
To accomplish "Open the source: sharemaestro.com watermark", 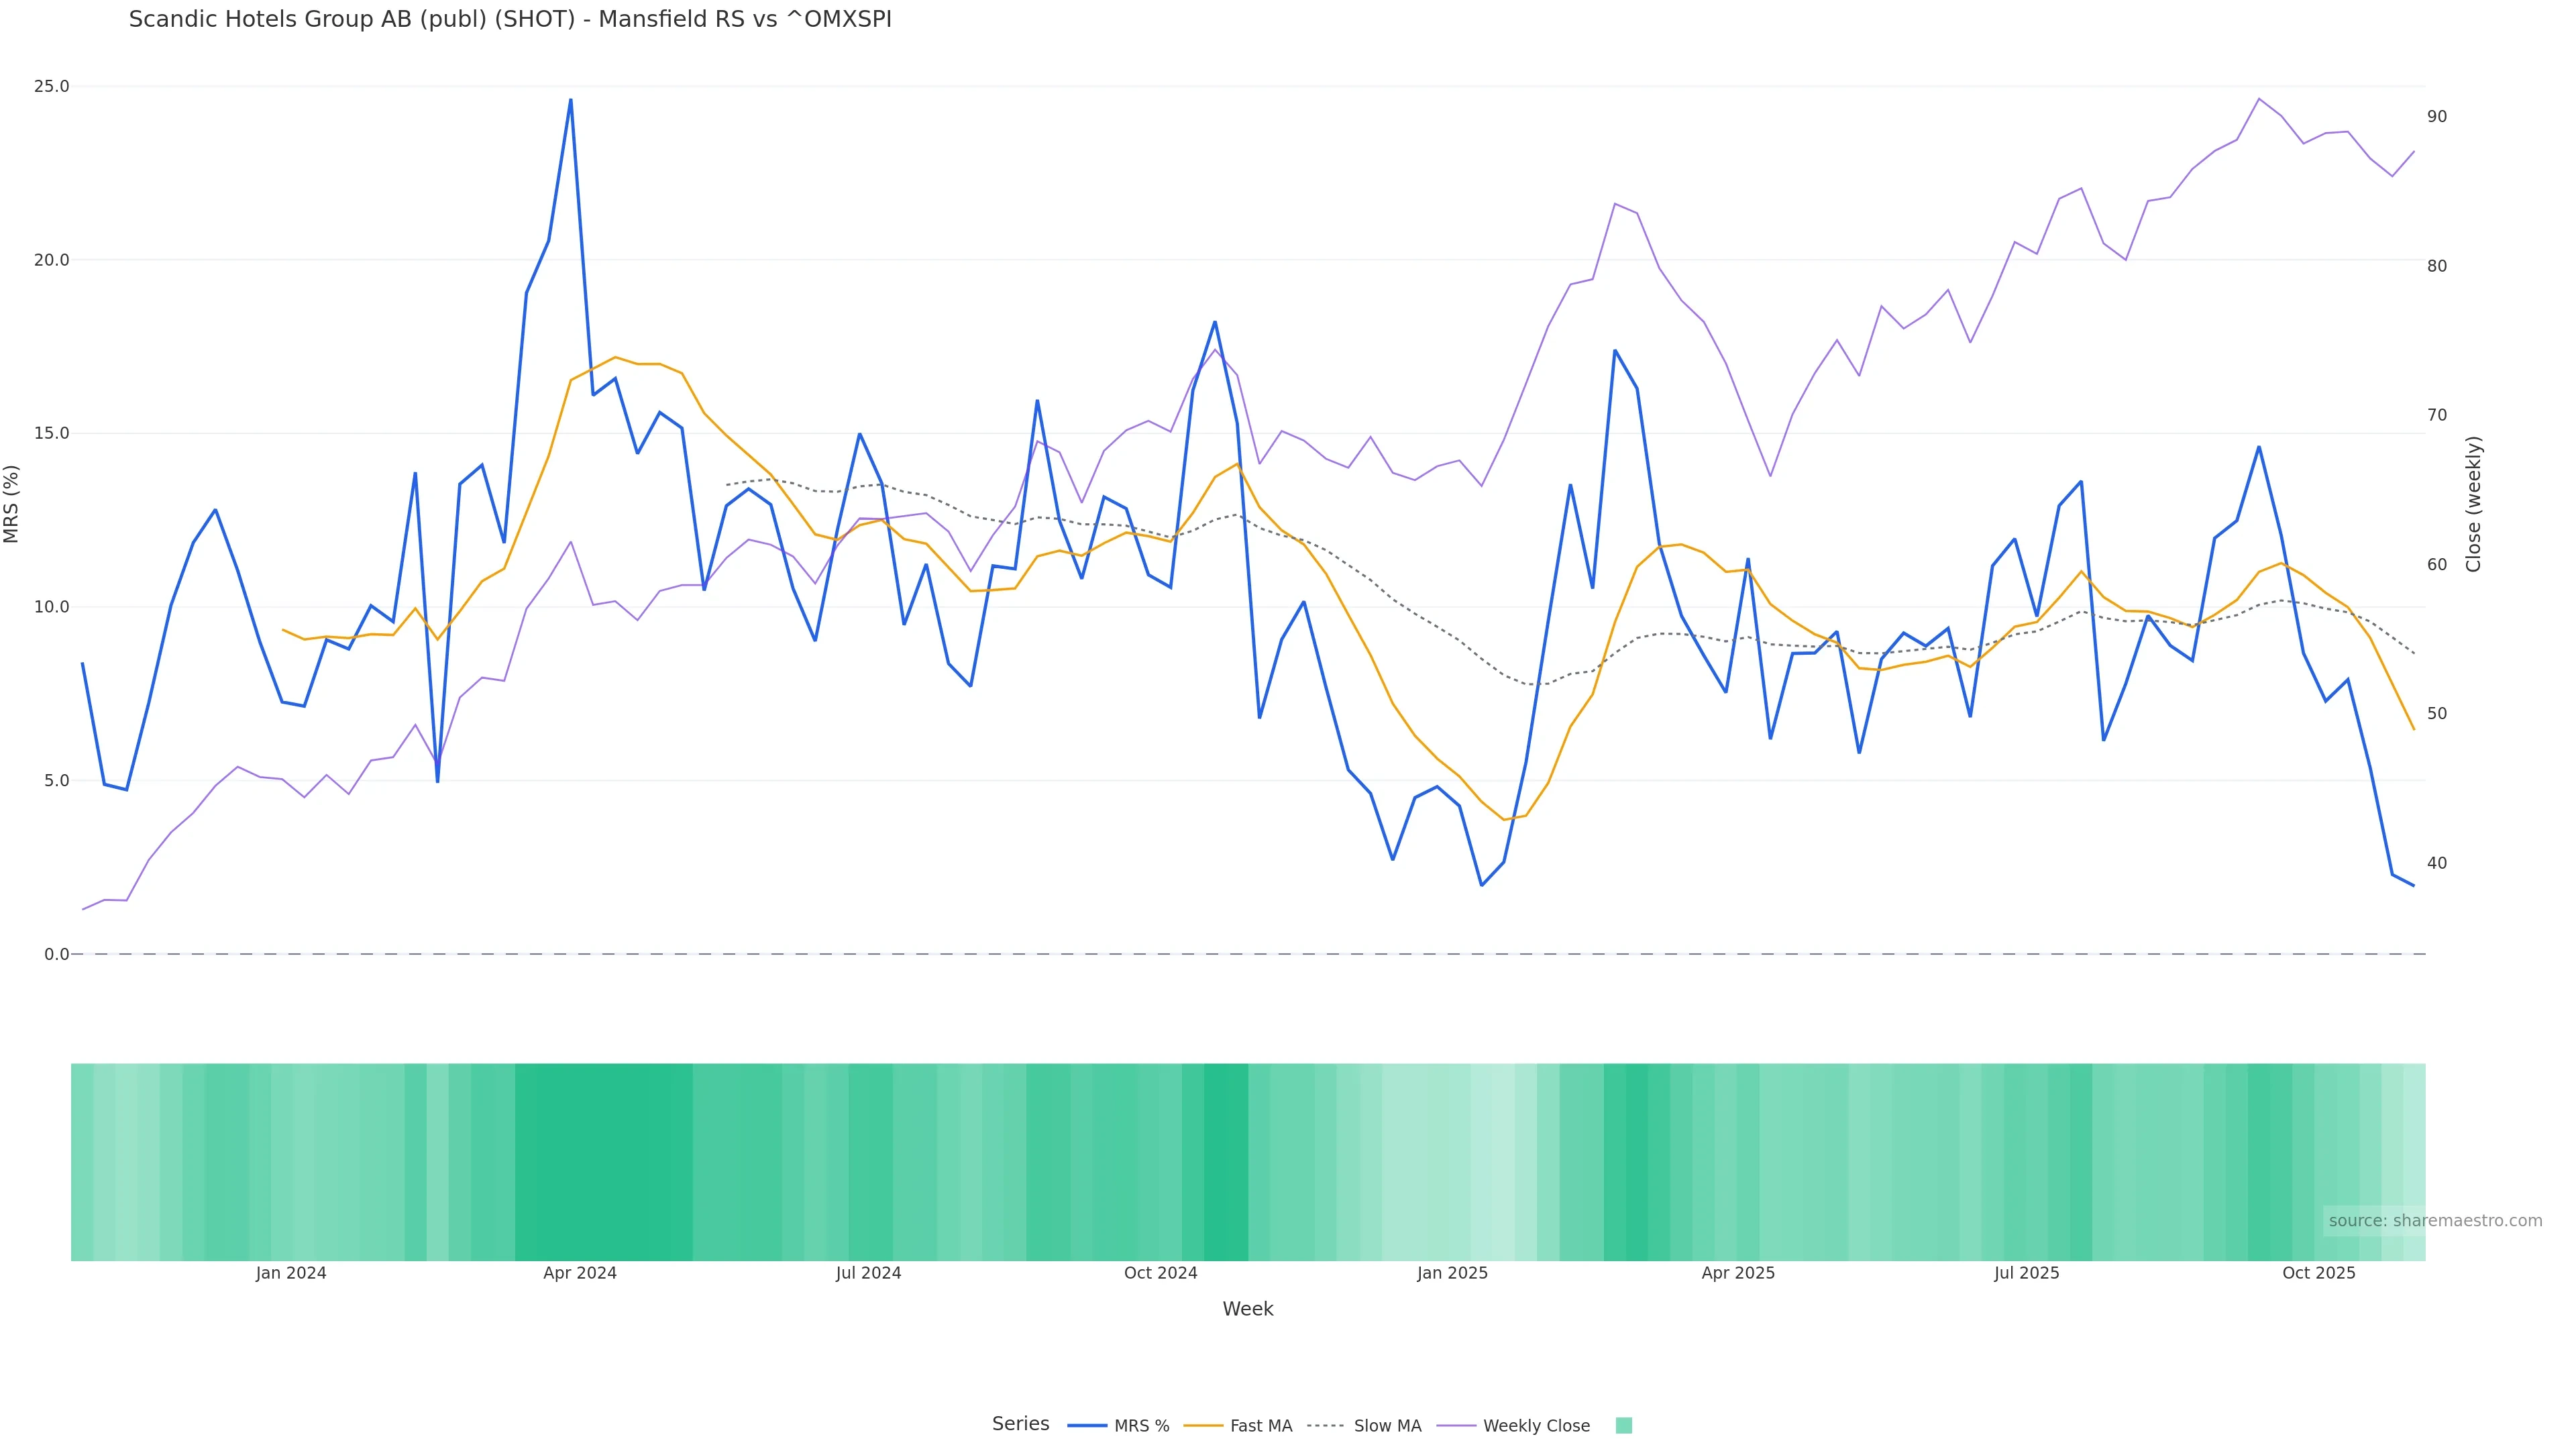I will [2434, 1221].
